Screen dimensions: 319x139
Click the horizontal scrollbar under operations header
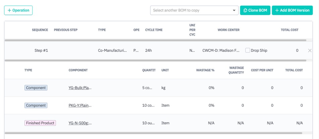[x=155, y=40]
